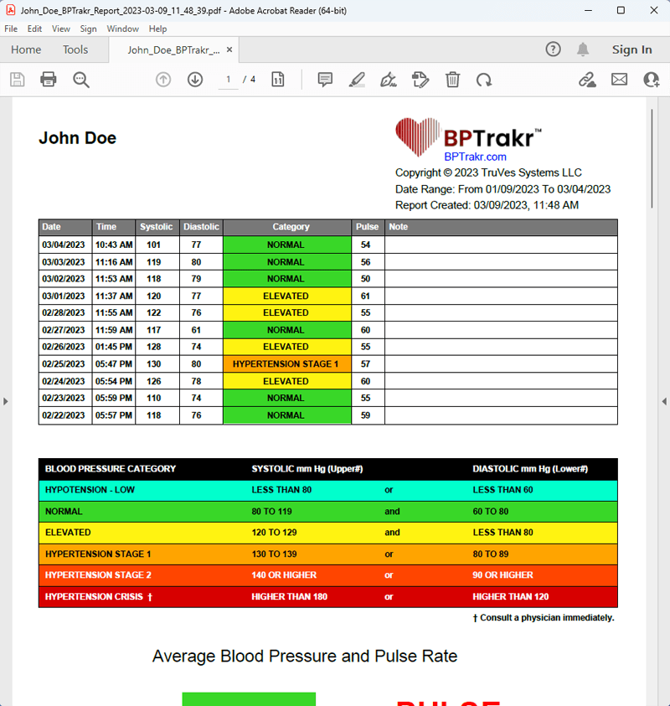The image size is (670, 706).
Task: Select the Highlight text tool
Action: (357, 80)
